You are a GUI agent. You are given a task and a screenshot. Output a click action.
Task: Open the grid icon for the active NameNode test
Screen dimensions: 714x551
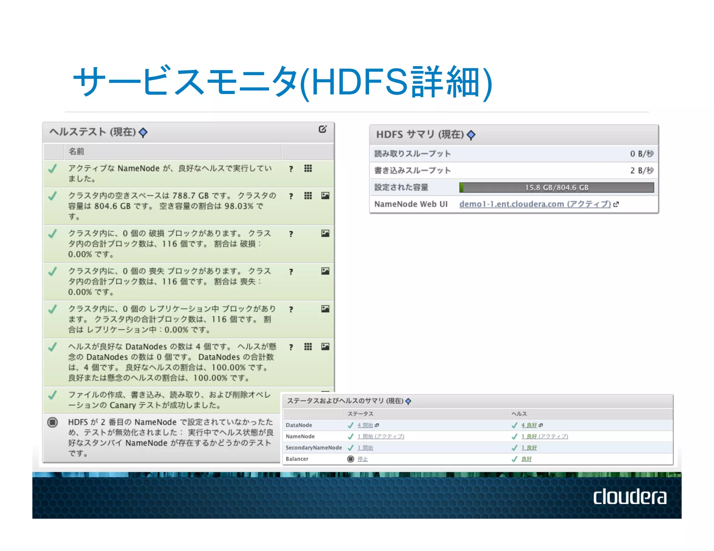[x=308, y=169]
